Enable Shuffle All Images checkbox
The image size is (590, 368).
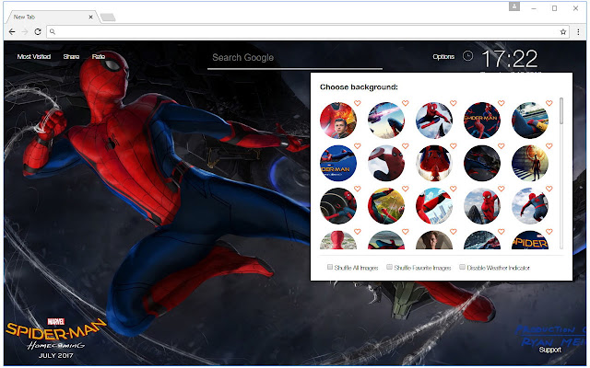(x=330, y=267)
